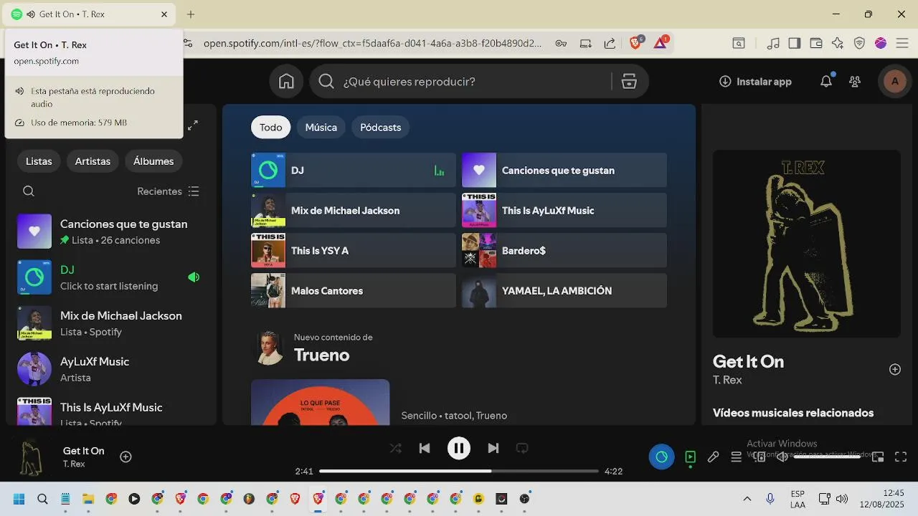
Task: Add Get It On to liked songs in player bar
Action: click(x=126, y=457)
